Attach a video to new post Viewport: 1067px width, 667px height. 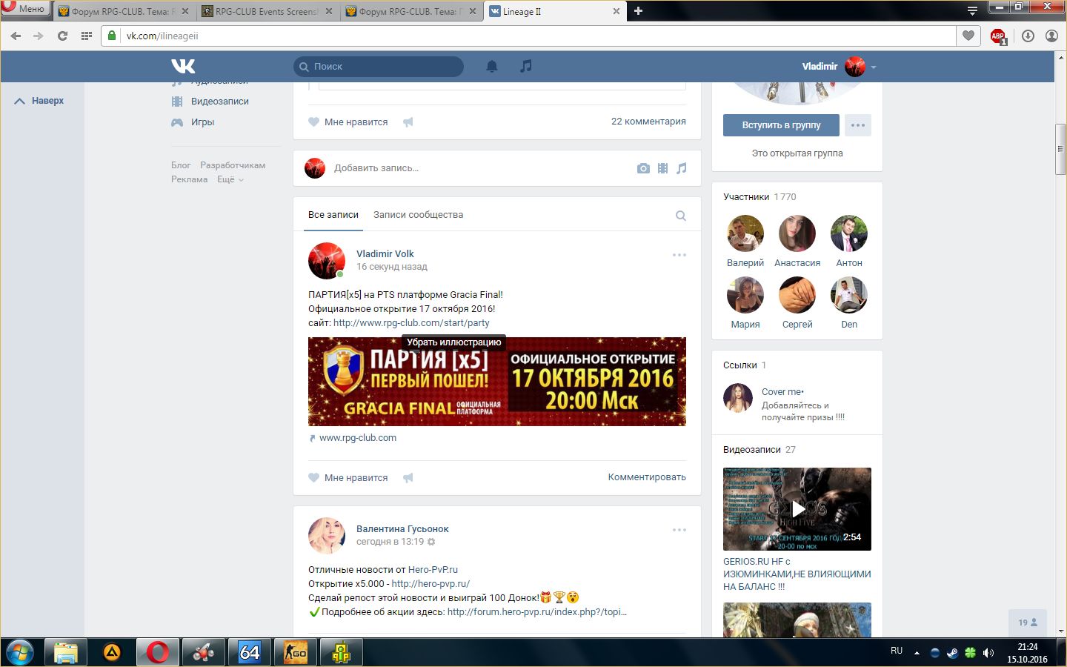pyautogui.click(x=663, y=168)
